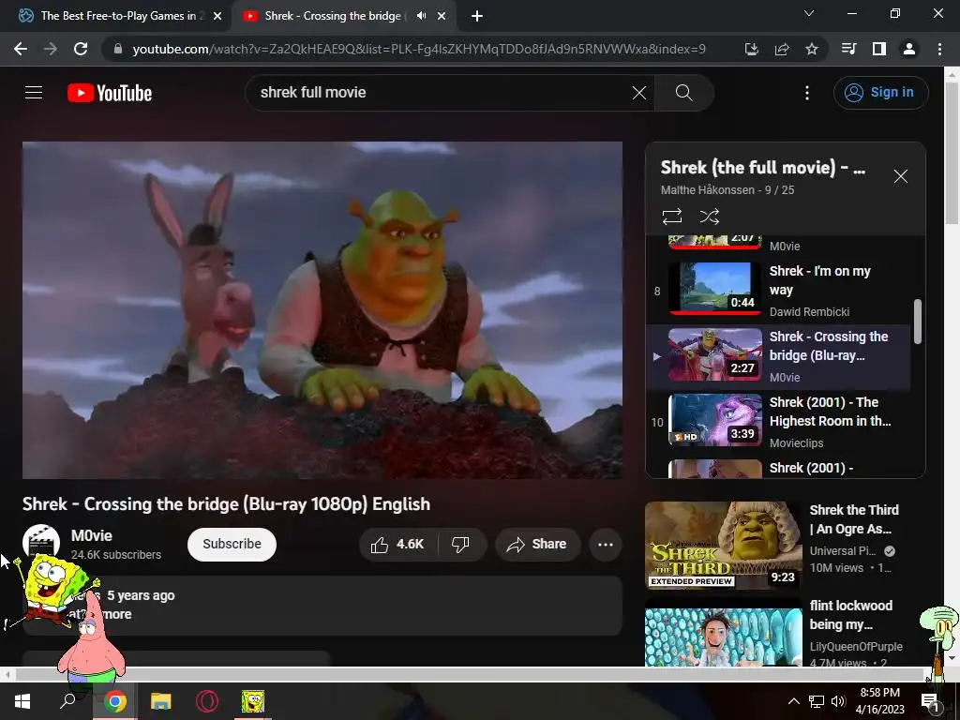960x720 pixels.
Task: Toggle loop playlist
Action: click(x=671, y=217)
